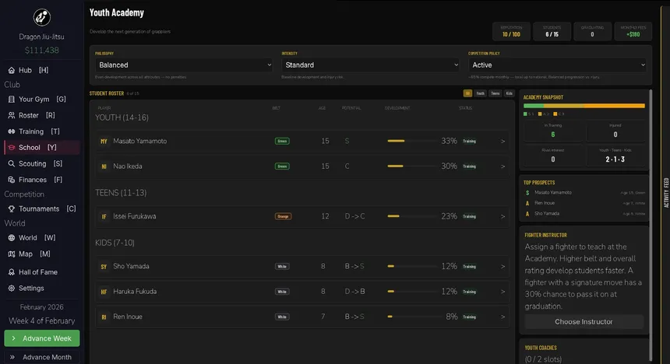Viewport: 670px width, 364px height.
Task: Click the Reputation 10 / 100 stat
Action: pyautogui.click(x=511, y=32)
